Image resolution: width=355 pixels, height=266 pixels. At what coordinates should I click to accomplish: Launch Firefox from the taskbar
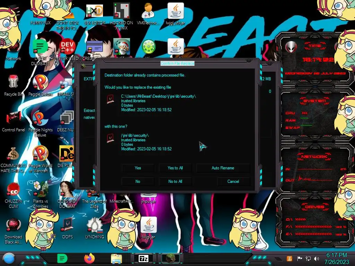click(x=89, y=258)
